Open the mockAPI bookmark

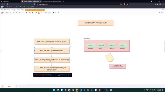pos(30,7)
